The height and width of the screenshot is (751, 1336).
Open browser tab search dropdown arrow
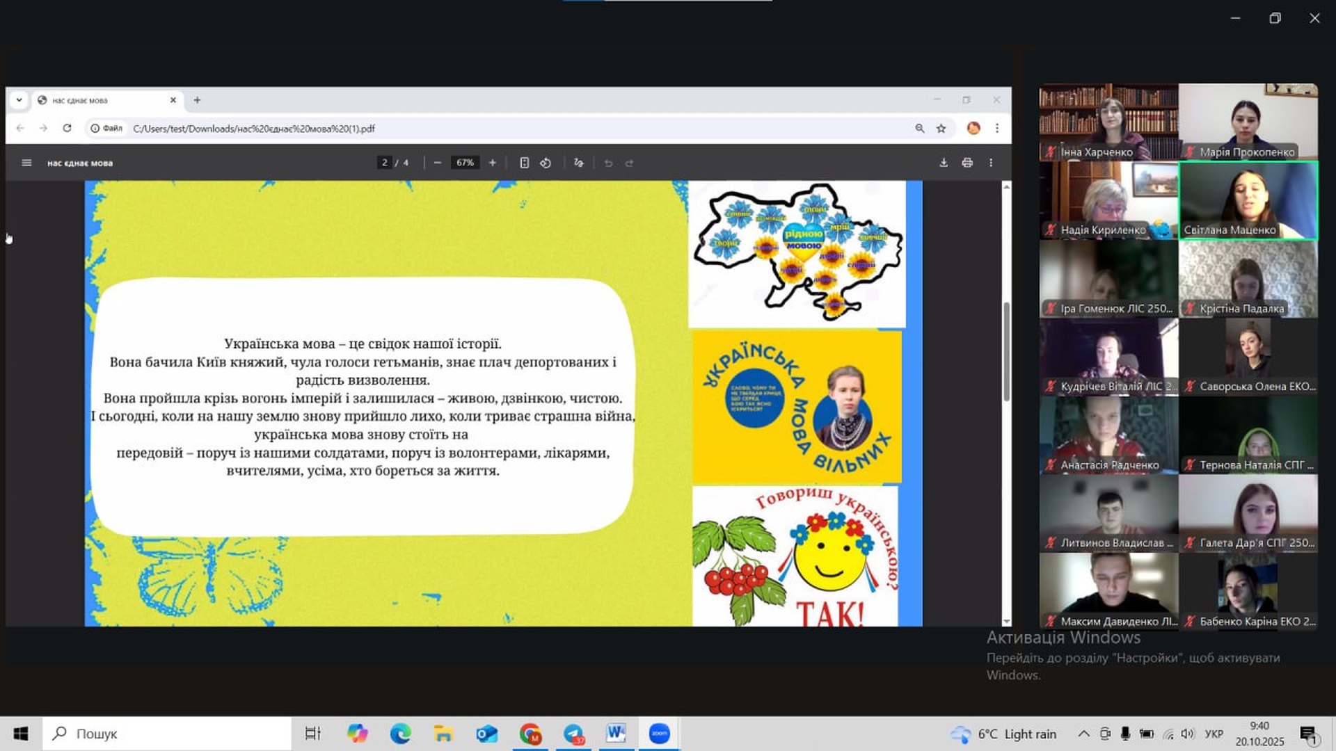19,100
